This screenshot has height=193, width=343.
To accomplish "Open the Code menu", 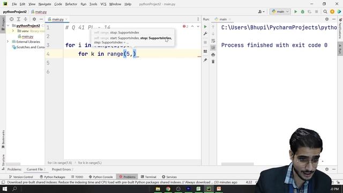I will coord(58,4).
